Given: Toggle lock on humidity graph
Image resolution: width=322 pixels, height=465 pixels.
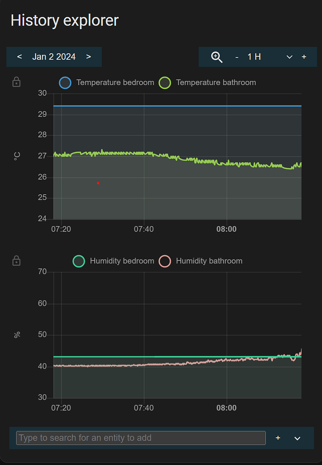Looking at the screenshot, I should 16,261.
